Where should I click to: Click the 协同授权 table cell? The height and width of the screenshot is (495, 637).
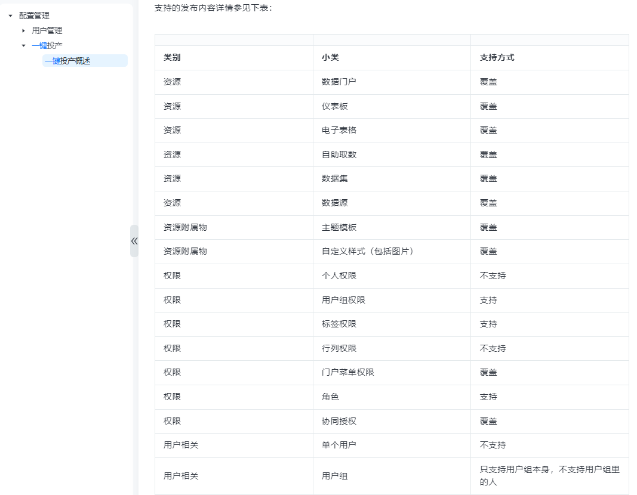(338, 421)
